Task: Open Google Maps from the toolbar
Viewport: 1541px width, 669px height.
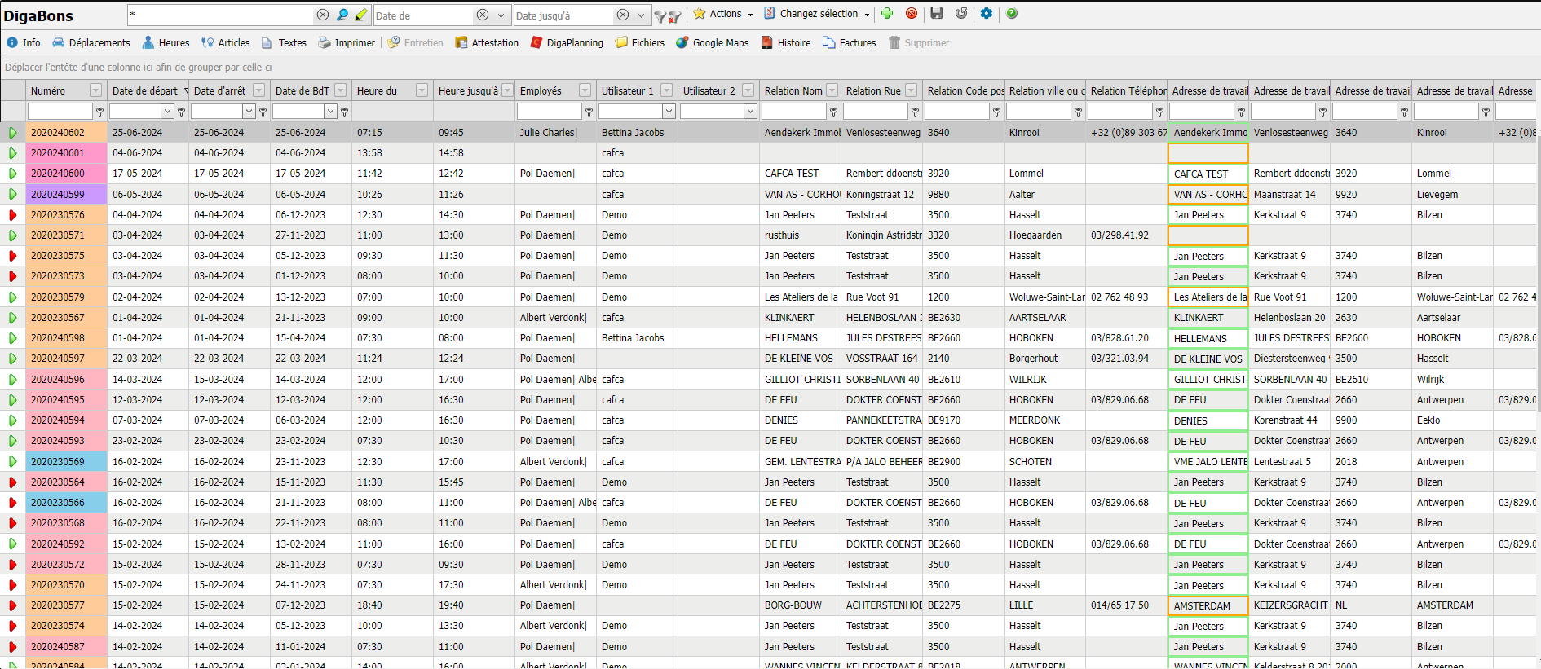Action: (713, 43)
